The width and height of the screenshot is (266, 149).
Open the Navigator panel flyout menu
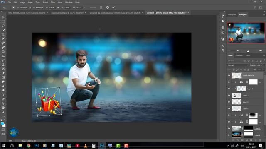coord(264,15)
